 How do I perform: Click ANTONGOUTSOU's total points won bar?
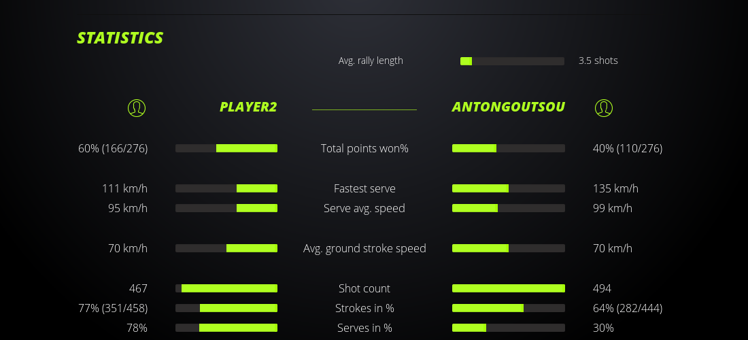click(508, 148)
